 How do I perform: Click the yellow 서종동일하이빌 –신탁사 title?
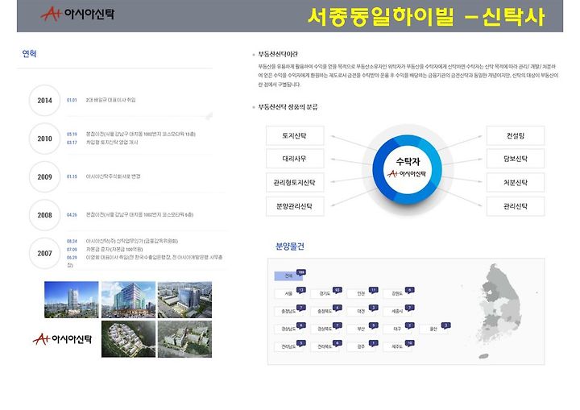point(426,17)
